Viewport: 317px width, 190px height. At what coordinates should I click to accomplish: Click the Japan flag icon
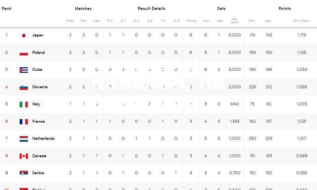pos(24,36)
